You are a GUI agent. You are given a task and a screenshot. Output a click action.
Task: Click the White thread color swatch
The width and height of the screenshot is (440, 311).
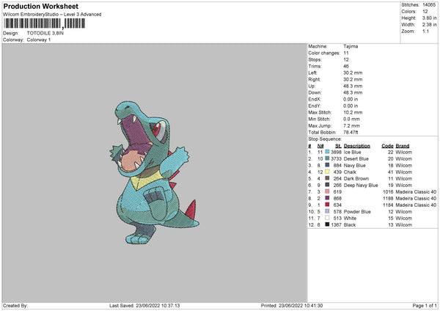tap(327, 218)
